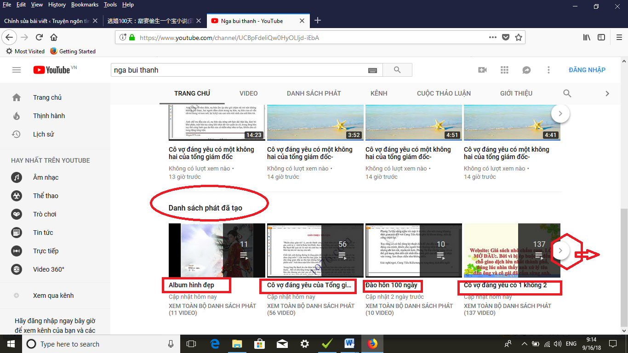This screenshot has height=353, width=628.
Task: Bookmark this page with the star icon
Action: pyautogui.click(x=519, y=38)
